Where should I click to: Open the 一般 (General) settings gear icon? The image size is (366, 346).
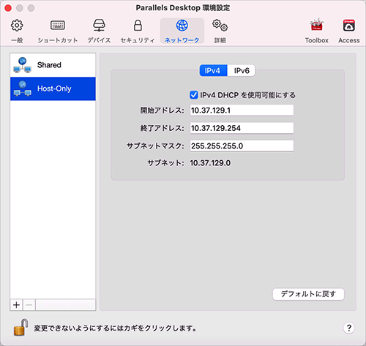coord(17,26)
